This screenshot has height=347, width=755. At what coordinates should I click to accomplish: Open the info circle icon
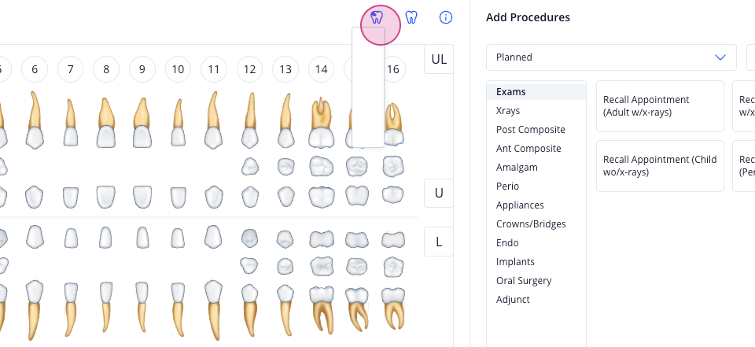coord(446,18)
